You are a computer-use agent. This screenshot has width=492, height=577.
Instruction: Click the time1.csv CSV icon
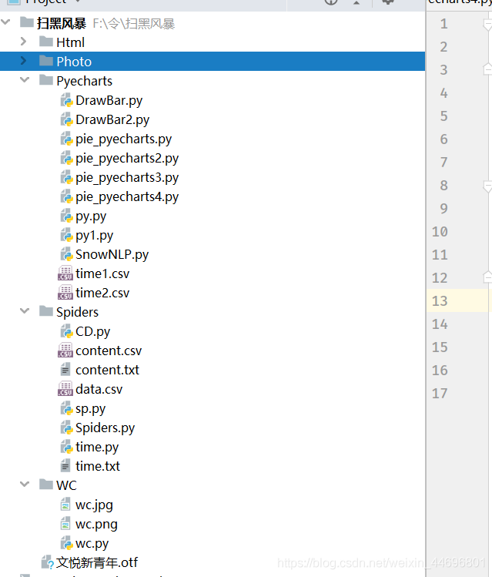pyautogui.click(x=65, y=273)
